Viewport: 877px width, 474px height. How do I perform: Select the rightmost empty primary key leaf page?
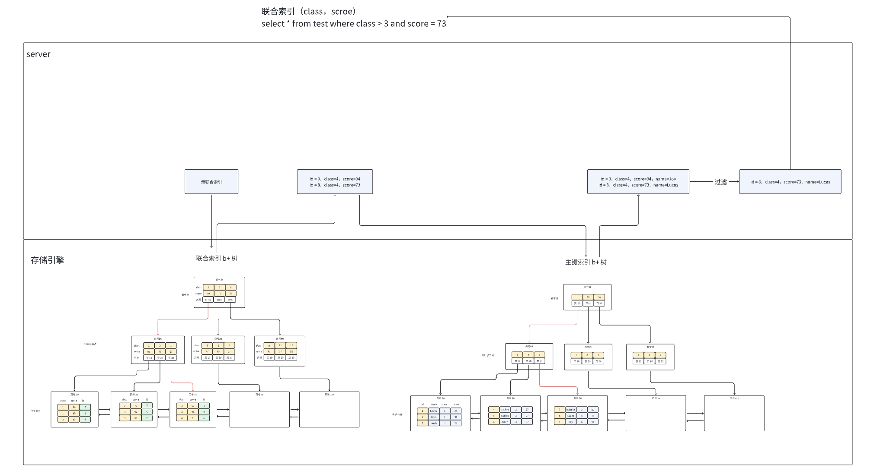pyautogui.click(x=734, y=414)
